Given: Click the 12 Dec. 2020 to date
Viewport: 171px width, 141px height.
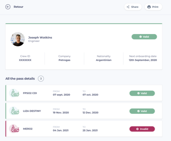Looking at the screenshot, I should click(x=90, y=113).
